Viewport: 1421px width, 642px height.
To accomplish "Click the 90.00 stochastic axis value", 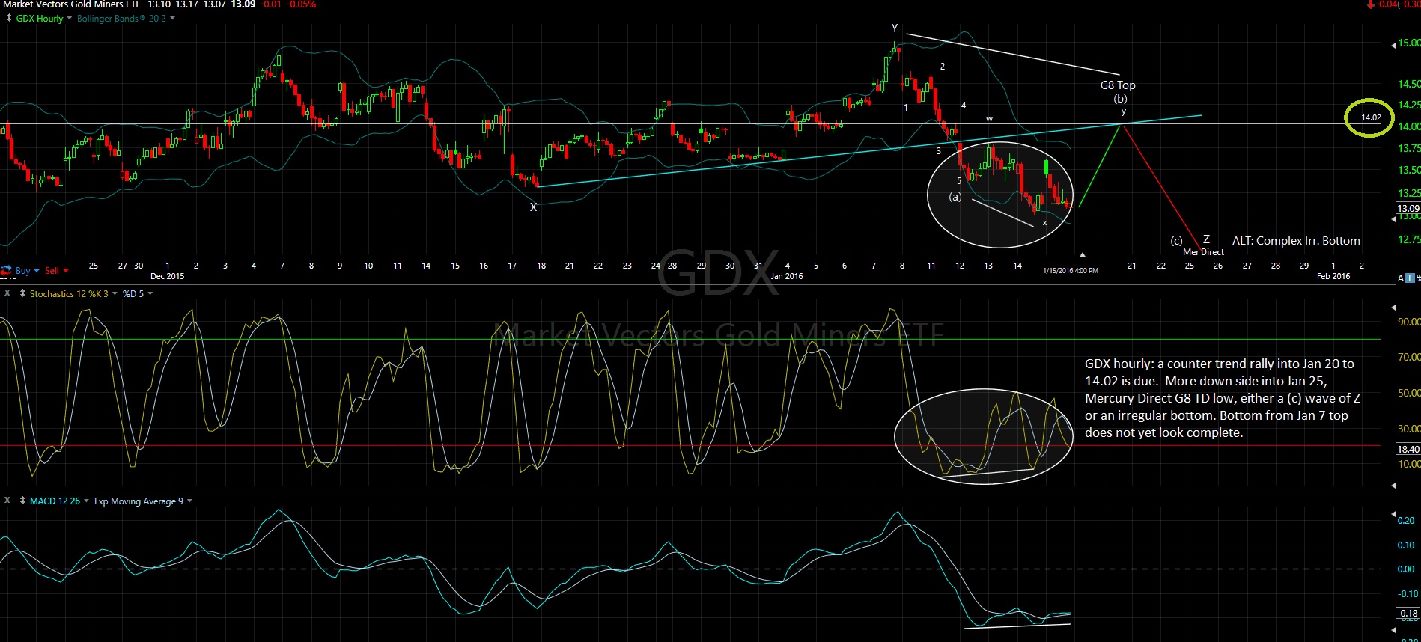I will pos(1409,322).
